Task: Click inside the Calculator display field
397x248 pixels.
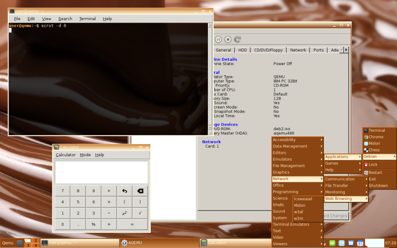Action: [x=101, y=172]
